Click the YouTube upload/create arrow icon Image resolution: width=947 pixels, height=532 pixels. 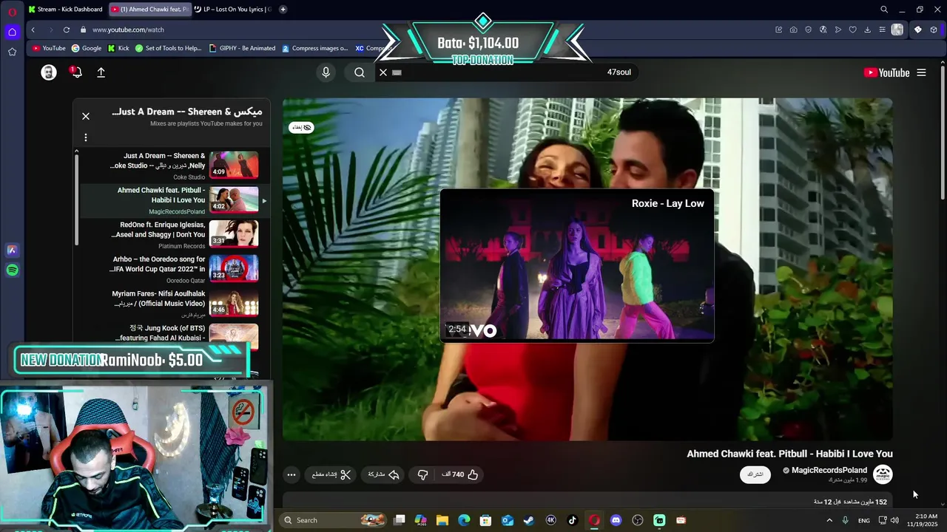pos(101,72)
